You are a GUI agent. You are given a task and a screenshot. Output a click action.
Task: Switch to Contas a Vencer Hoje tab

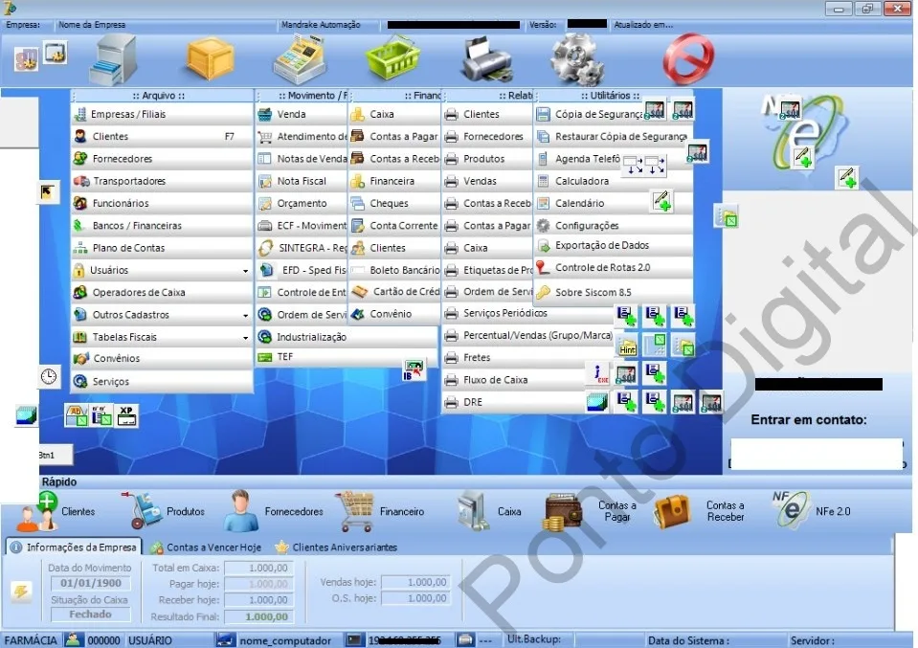pyautogui.click(x=206, y=547)
